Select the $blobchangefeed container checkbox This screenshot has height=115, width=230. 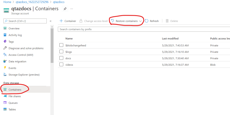[61, 45]
